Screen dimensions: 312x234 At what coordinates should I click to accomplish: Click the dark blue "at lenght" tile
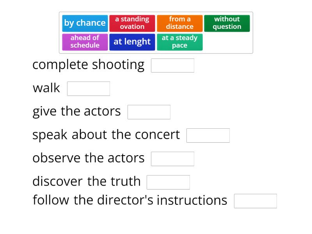132,42
